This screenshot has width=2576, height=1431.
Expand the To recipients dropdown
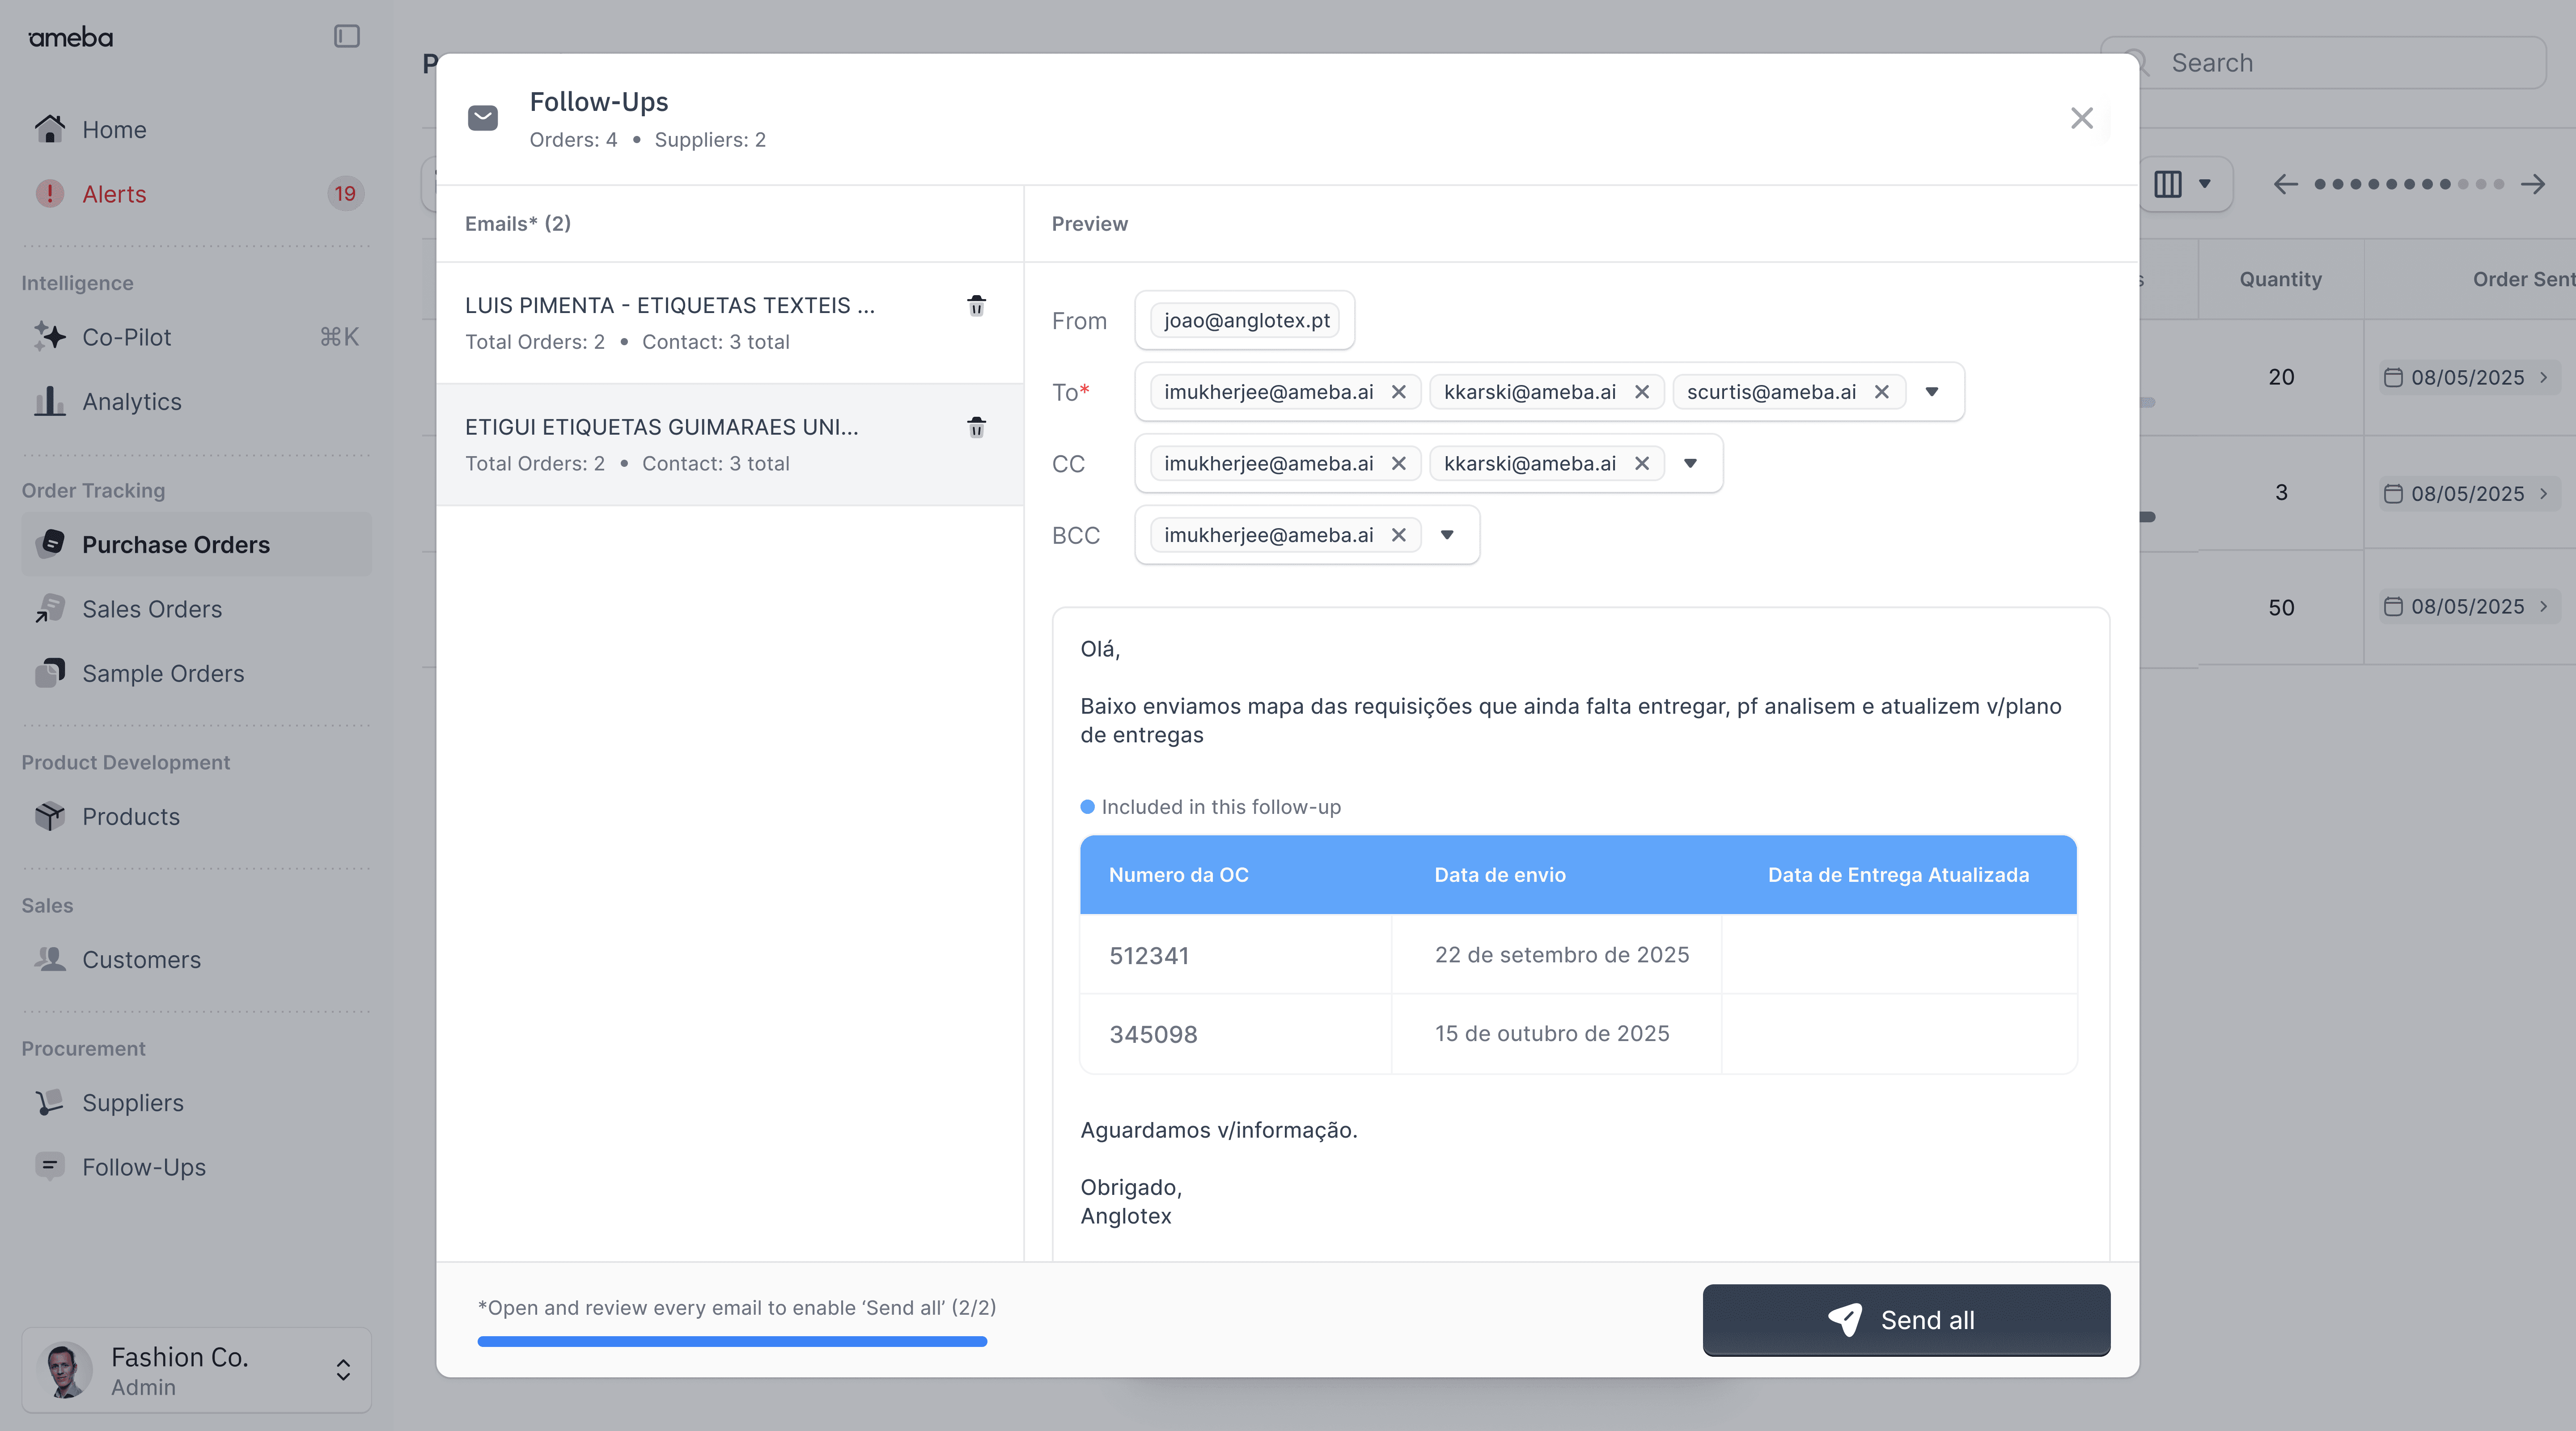[1931, 392]
